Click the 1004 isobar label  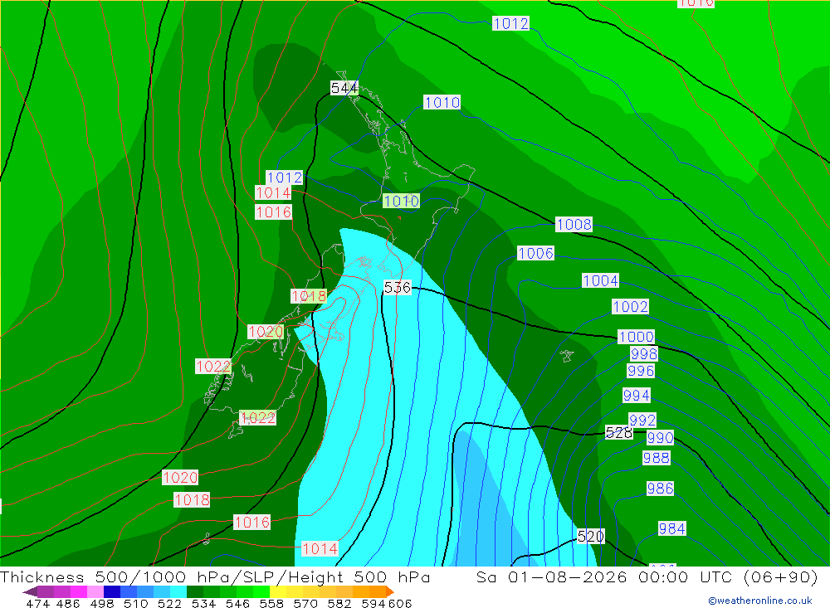tap(600, 280)
